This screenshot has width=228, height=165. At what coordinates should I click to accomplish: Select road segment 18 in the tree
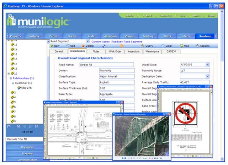tap(14, 69)
